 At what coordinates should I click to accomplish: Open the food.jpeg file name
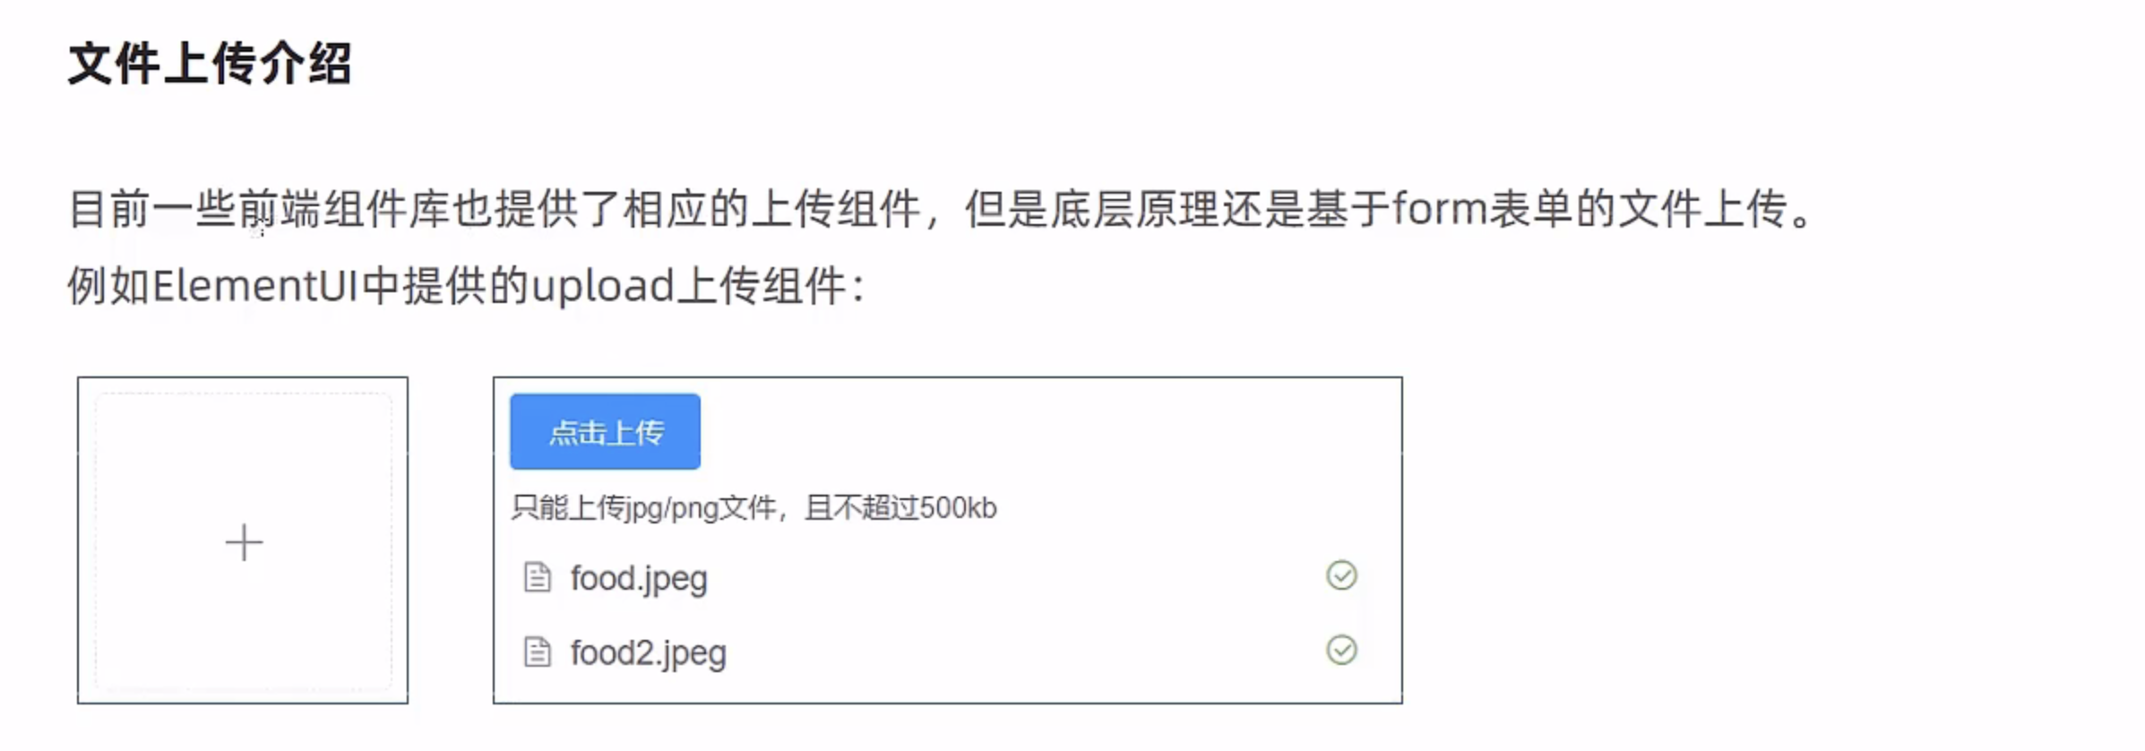click(639, 579)
